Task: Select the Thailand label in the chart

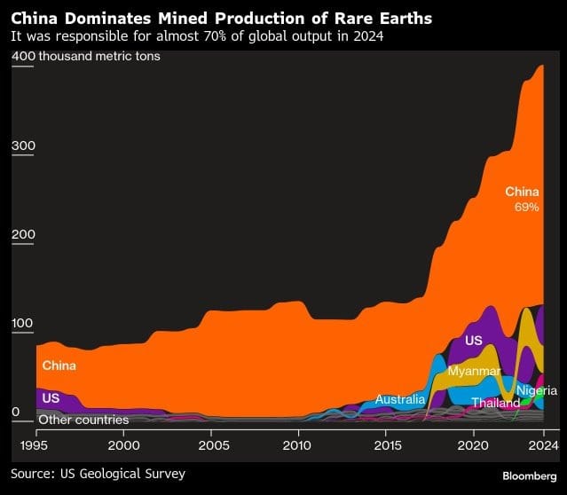Action: [495, 403]
